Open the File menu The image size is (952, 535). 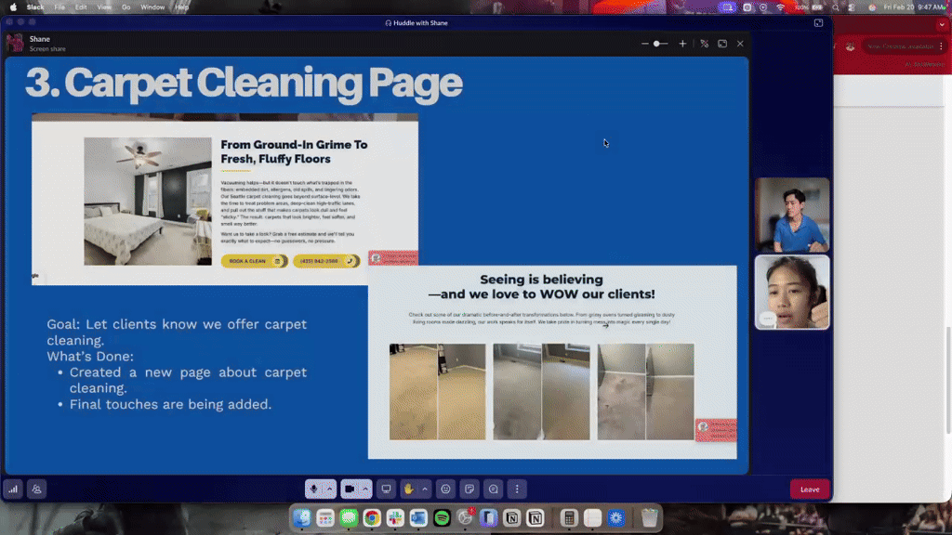pyautogui.click(x=59, y=7)
